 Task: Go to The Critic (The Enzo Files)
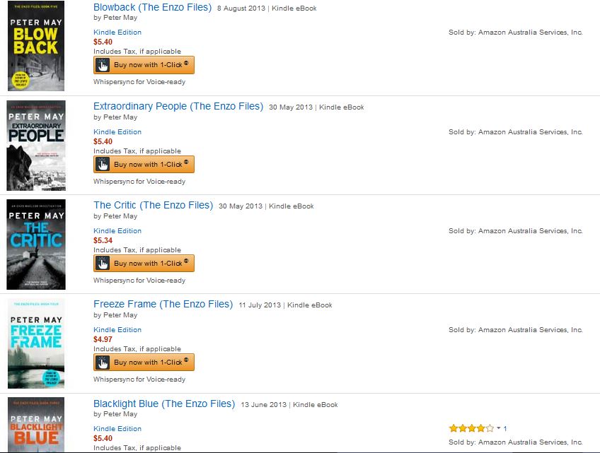pos(153,205)
